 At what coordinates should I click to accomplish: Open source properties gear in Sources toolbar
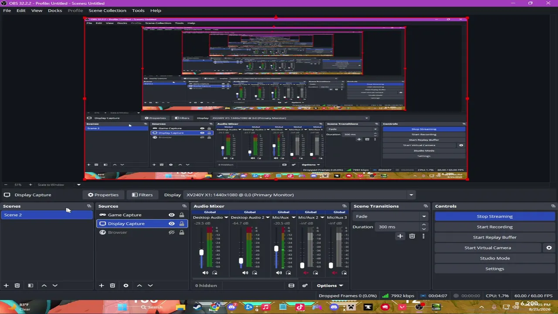coord(126,286)
